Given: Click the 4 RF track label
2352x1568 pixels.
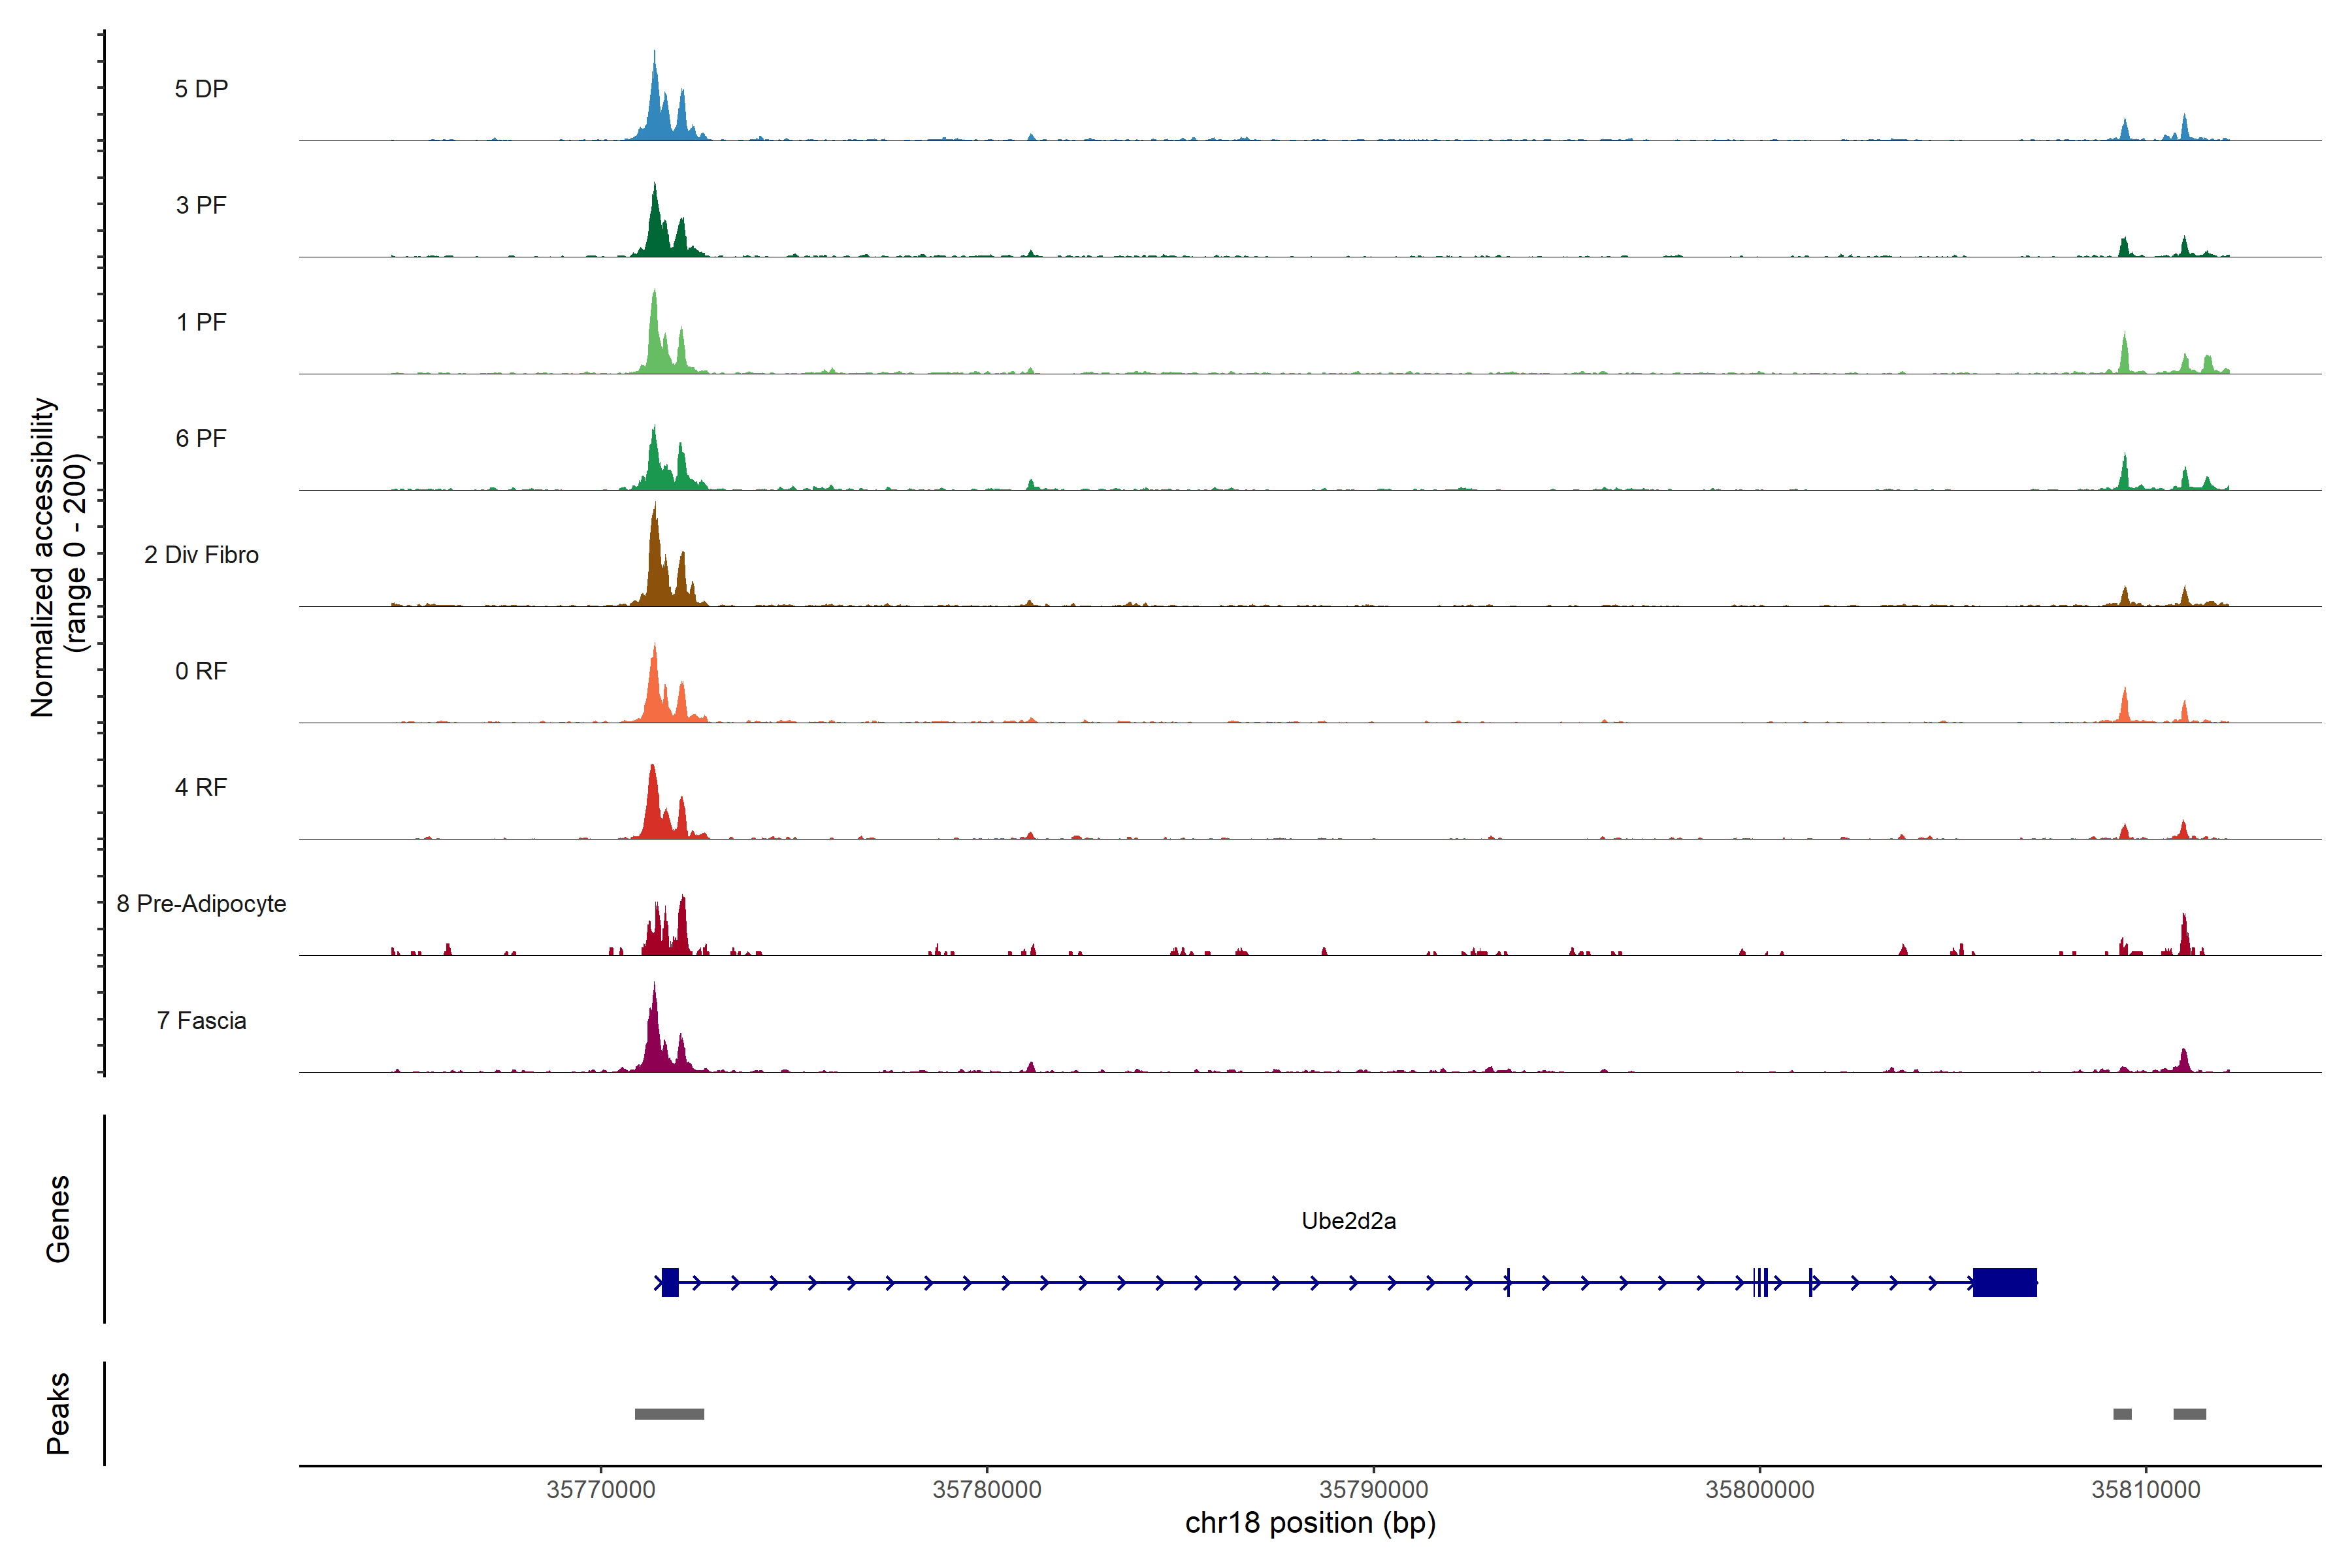Looking at the screenshot, I should (201, 787).
